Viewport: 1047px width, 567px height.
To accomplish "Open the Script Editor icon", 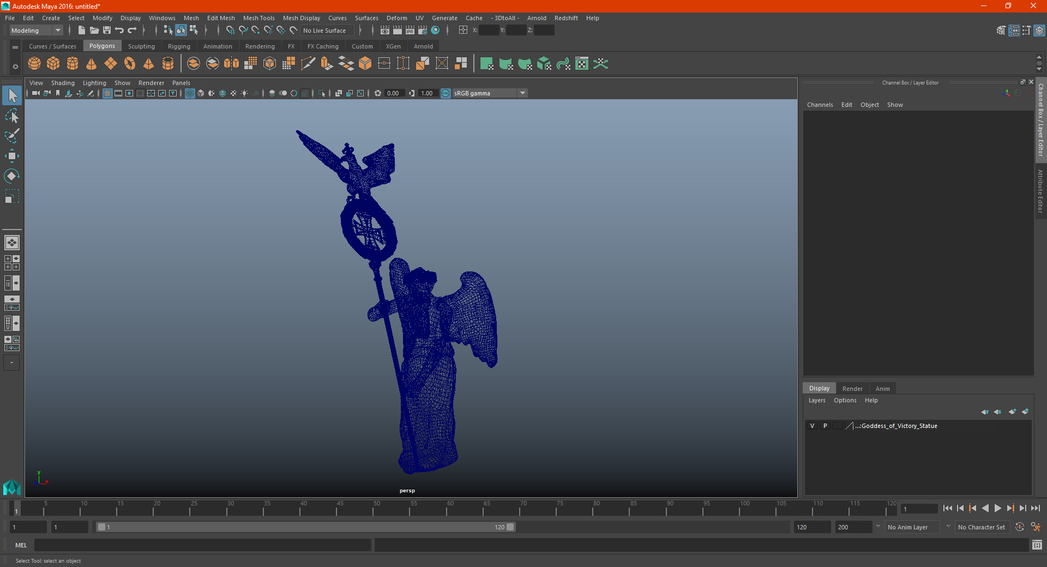I will (1037, 545).
